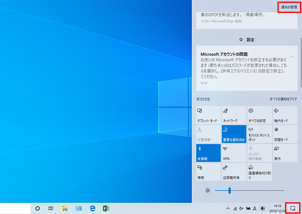Screen dimensions: 302x214
Task: Toggle 機内モード (Airplane mode) tile
Action: point(285,115)
